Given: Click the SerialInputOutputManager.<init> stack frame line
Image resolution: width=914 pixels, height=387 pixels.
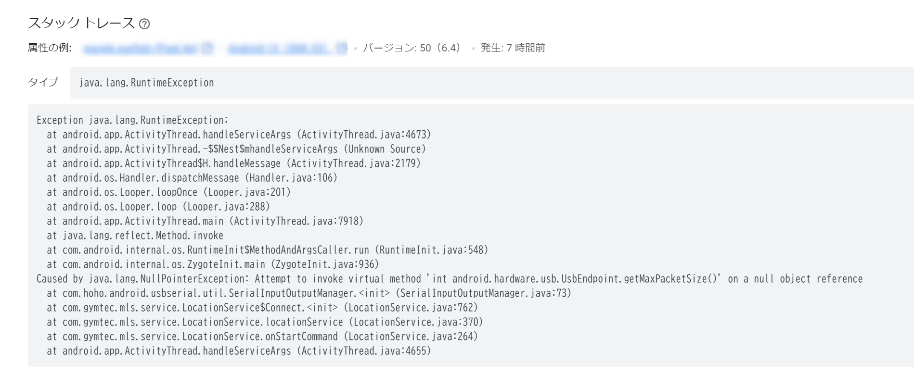Looking at the screenshot, I should [309, 293].
